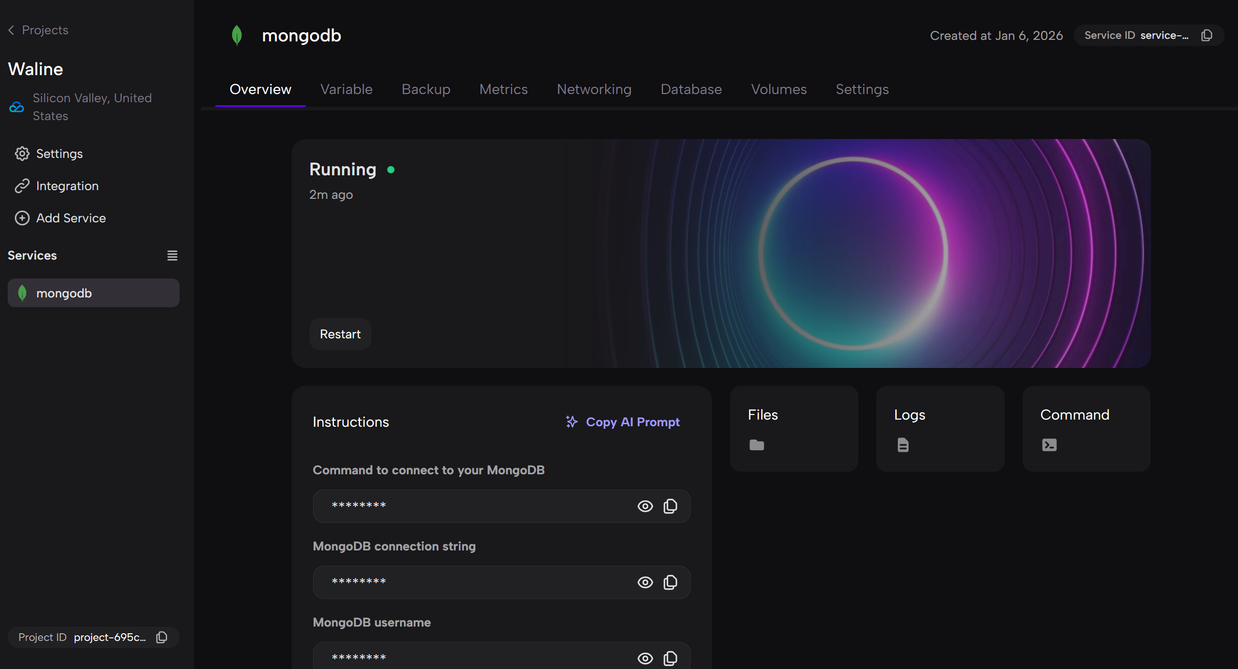The width and height of the screenshot is (1238, 669).
Task: Copy the Service ID to clipboard
Action: (x=1207, y=35)
